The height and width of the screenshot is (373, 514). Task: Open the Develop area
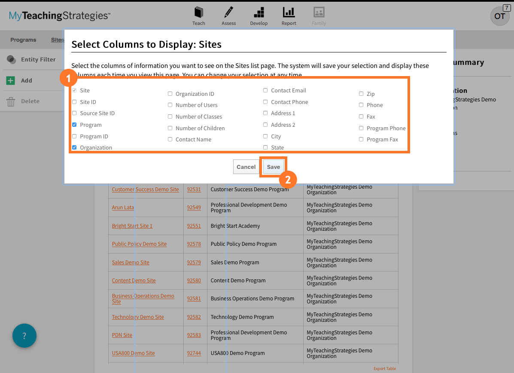click(259, 15)
